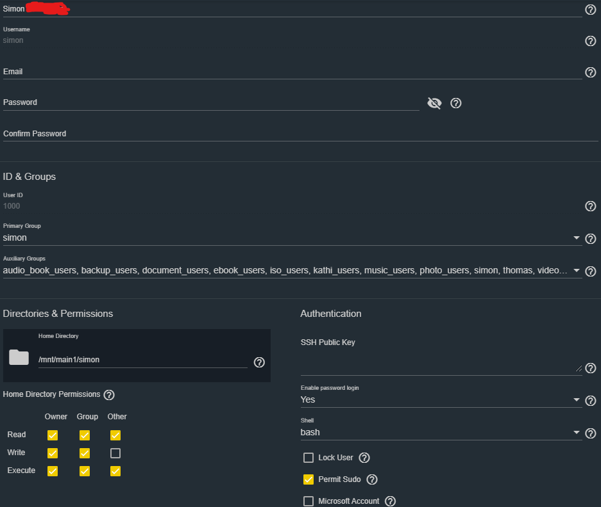
Task: Click the Full Name field showing Simon
Action: pyautogui.click(x=292, y=9)
